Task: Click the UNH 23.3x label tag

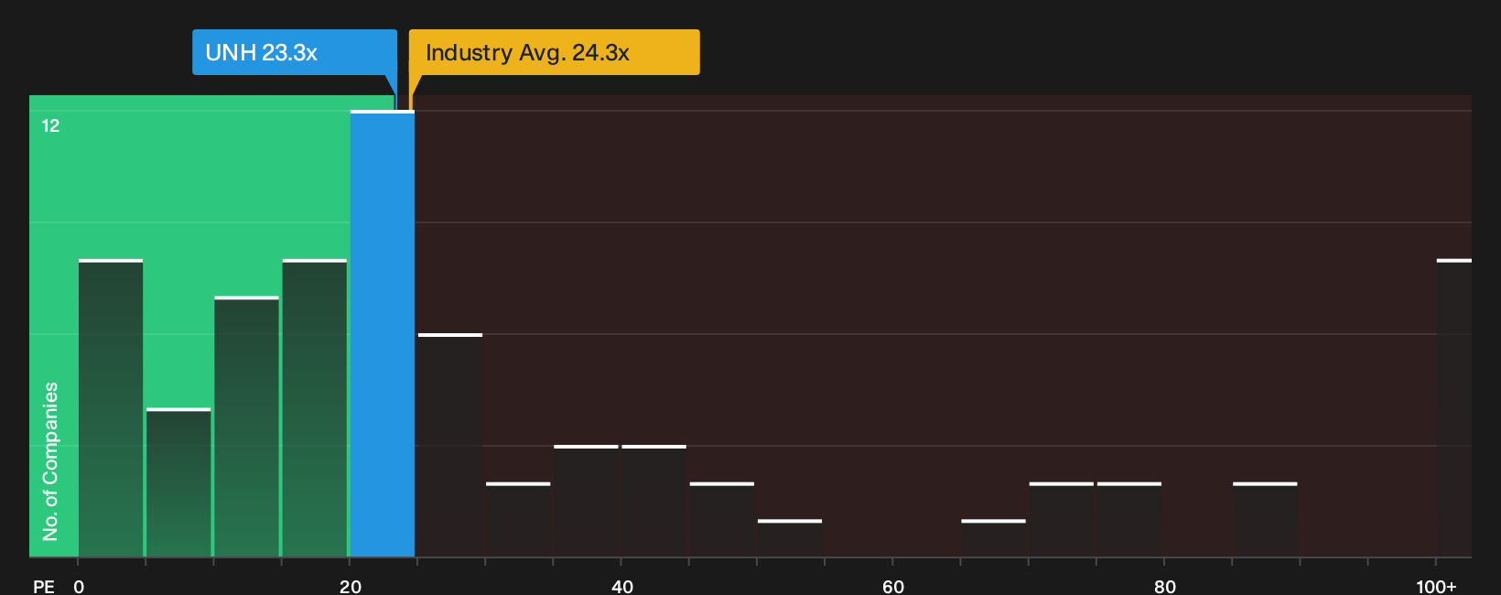Action: point(295,52)
